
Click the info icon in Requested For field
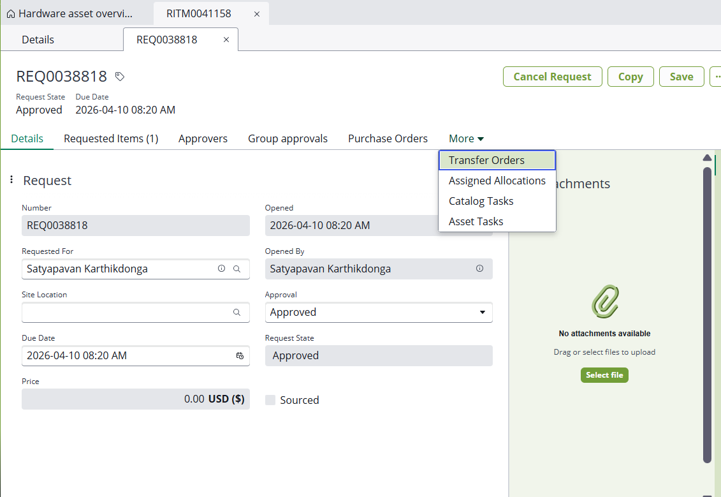[221, 269]
